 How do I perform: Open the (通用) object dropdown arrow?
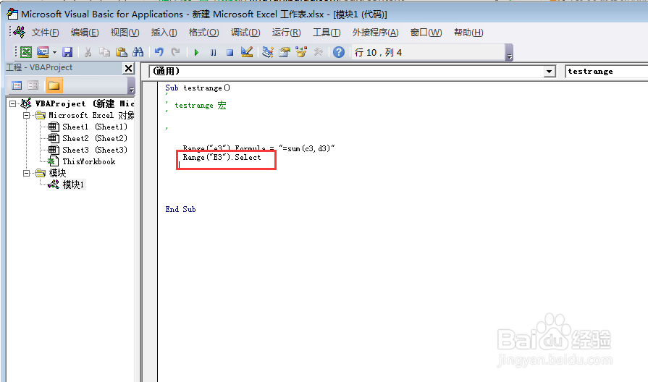click(x=549, y=72)
